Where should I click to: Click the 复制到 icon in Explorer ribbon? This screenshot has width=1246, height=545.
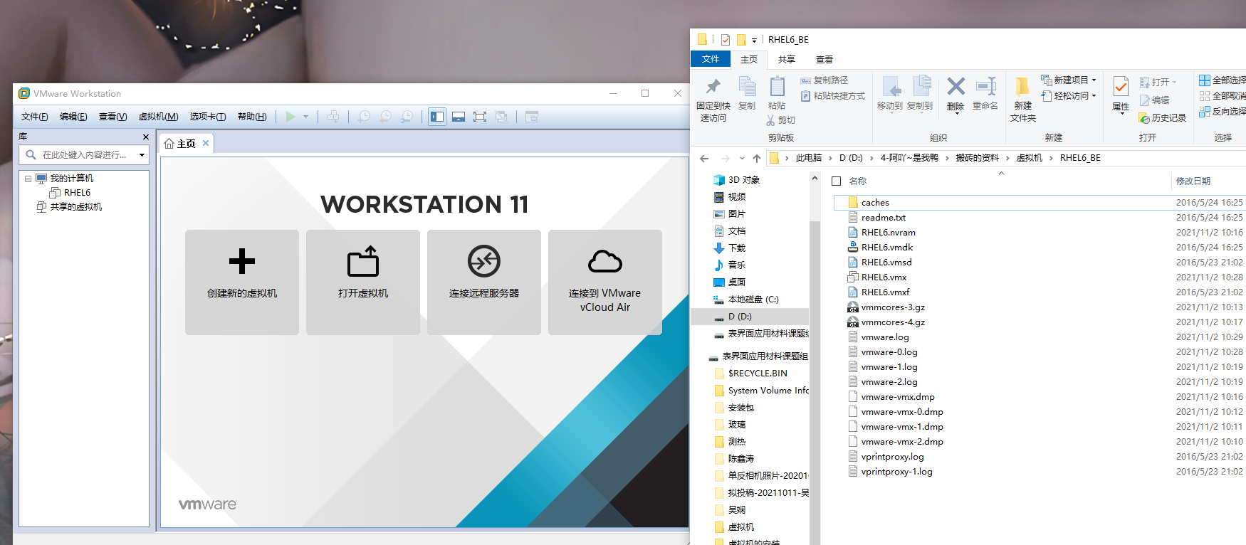point(921,86)
